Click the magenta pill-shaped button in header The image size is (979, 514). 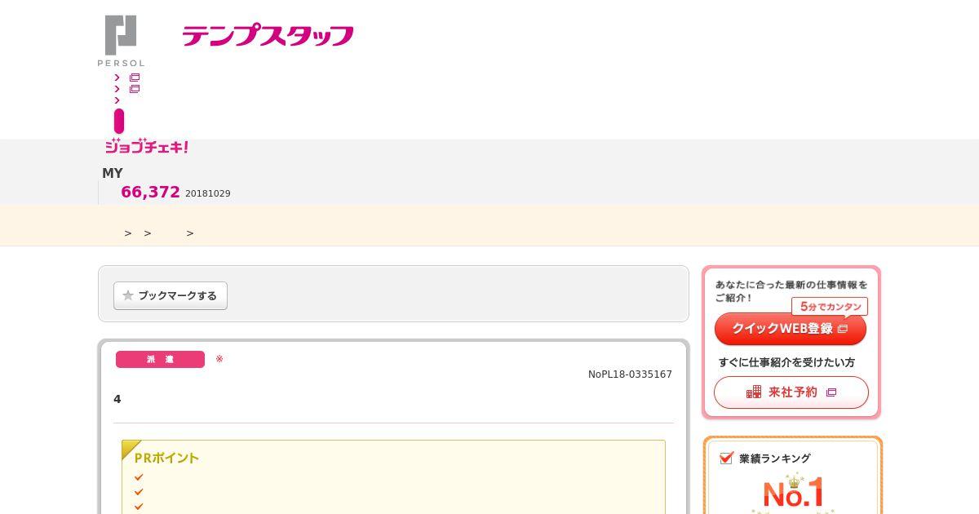tap(119, 121)
